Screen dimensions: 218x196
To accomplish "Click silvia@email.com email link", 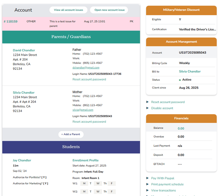I will coord(83,110).
